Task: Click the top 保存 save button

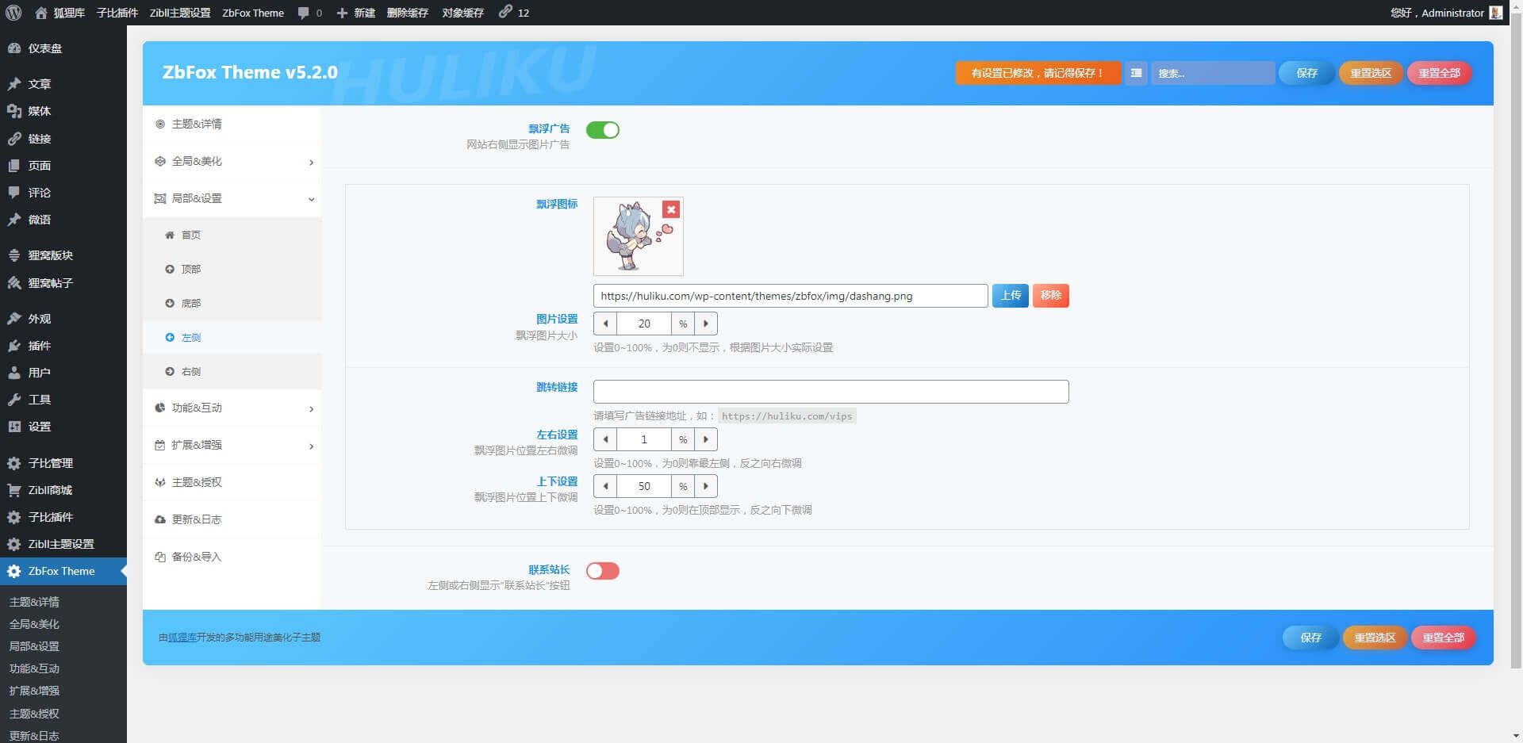Action: click(1306, 73)
